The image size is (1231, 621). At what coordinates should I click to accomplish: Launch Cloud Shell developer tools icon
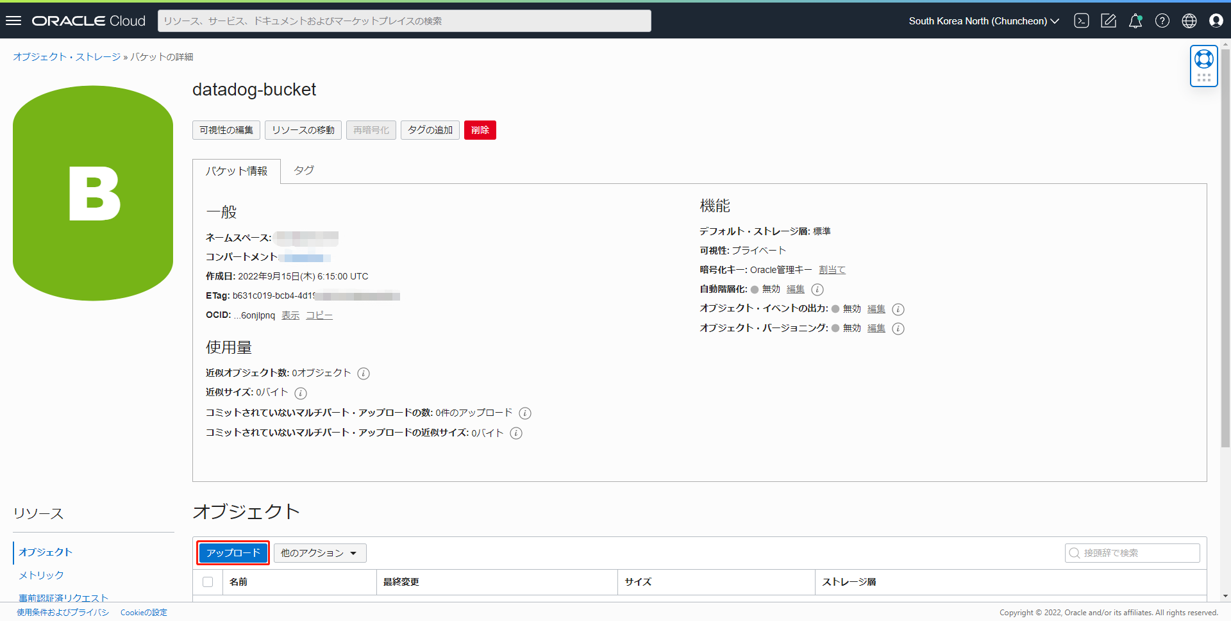pos(1082,21)
